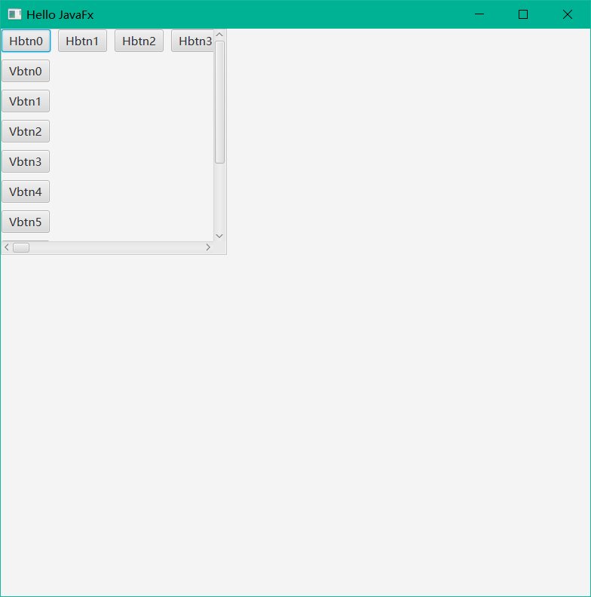Choose the Vbtn3 button
This screenshot has height=597, width=591.
click(26, 161)
